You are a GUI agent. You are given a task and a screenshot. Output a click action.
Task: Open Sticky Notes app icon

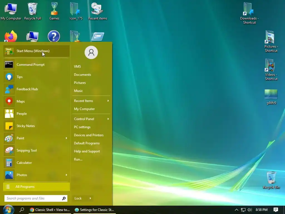pyautogui.click(x=9, y=126)
